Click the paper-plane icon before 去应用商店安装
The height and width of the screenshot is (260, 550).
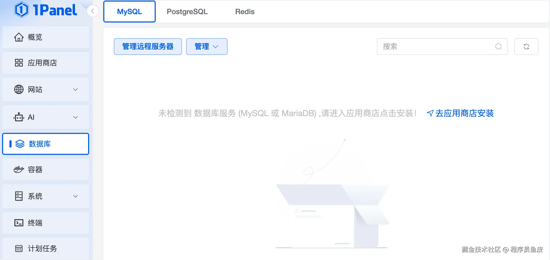430,113
